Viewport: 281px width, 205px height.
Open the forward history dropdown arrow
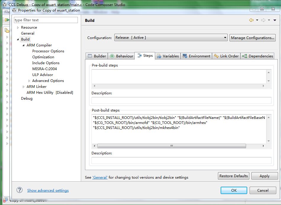coord(269,20)
